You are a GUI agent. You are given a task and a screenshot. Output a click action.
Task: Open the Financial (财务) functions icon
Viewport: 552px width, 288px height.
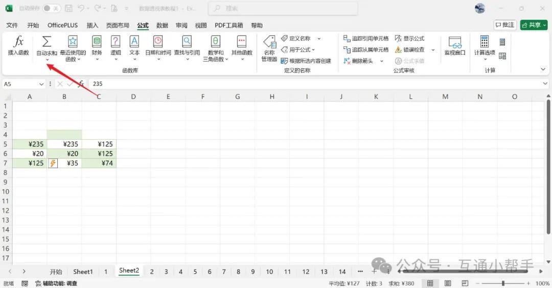point(97,42)
